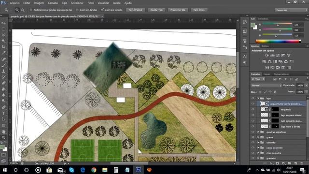
Task: Select the Rectangular Marquee tool
Action: coord(3,29)
